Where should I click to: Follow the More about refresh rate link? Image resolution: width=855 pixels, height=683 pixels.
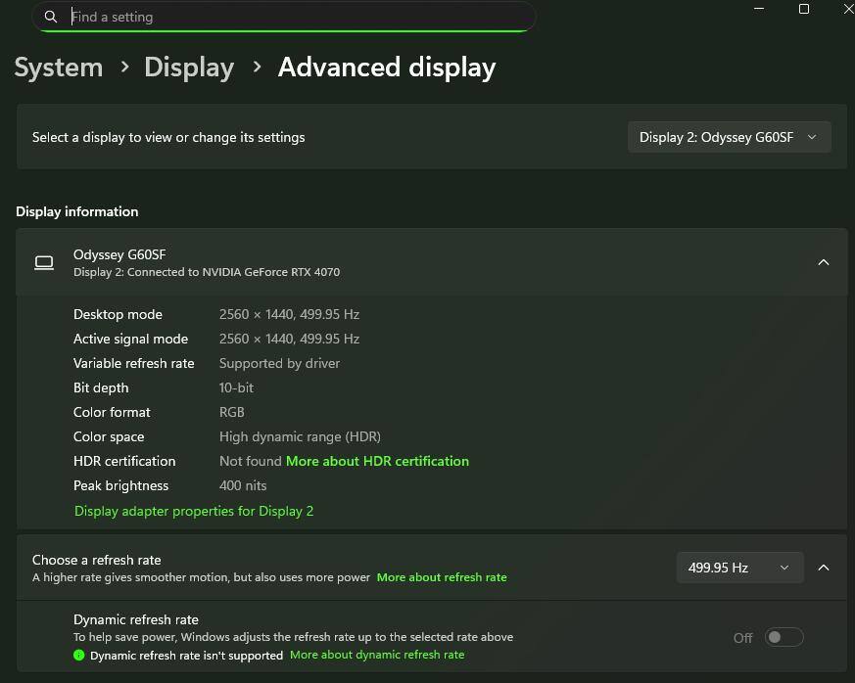point(442,577)
